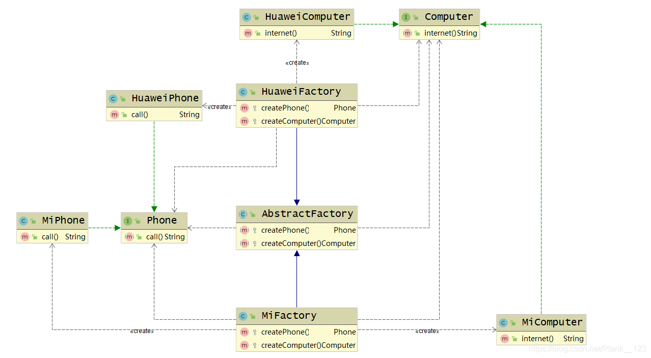Click method icon beside MiComputer internet()
The image size is (651, 358).
505,339
